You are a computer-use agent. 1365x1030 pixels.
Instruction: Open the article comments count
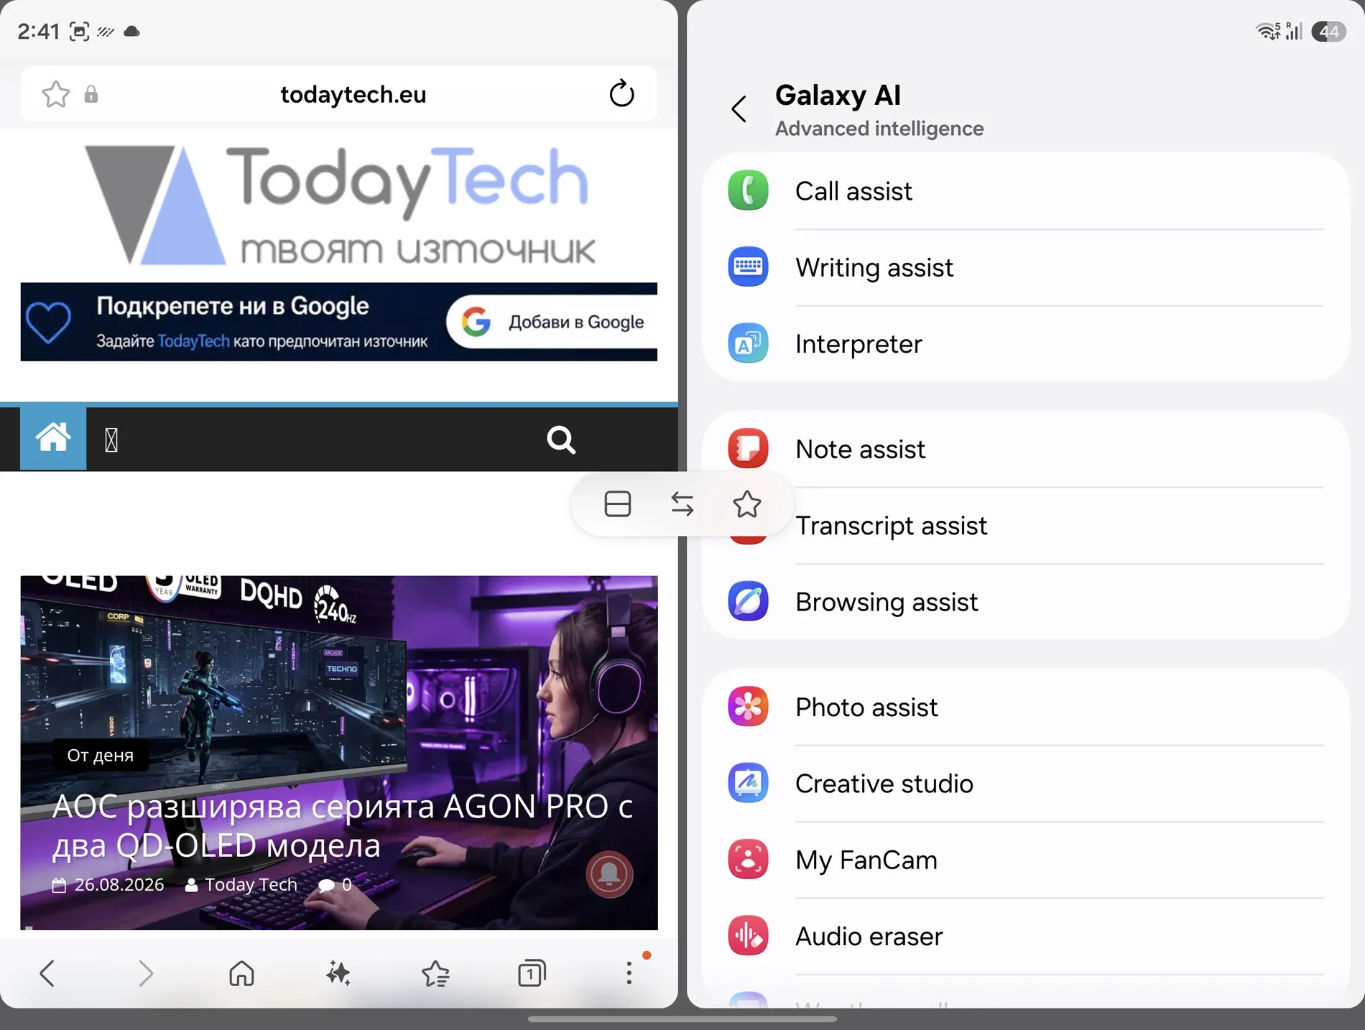335,885
